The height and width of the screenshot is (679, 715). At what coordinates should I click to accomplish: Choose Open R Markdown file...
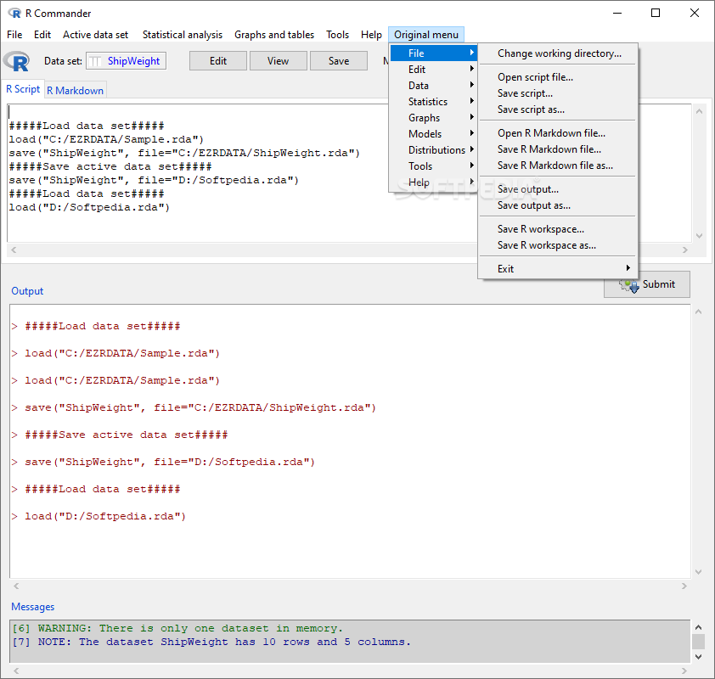(558, 133)
